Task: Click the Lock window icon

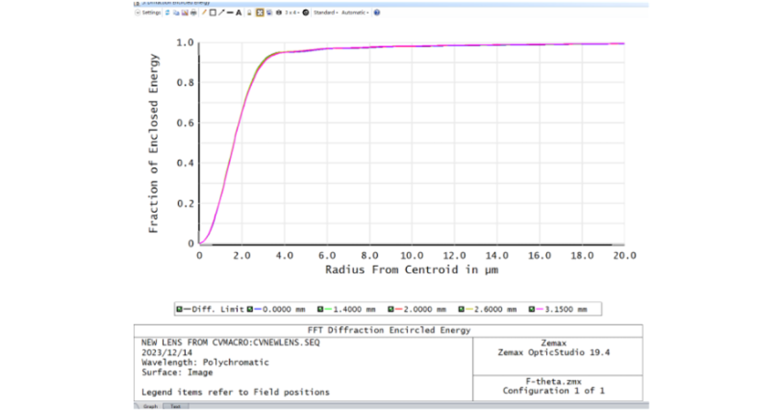Action: (x=249, y=11)
